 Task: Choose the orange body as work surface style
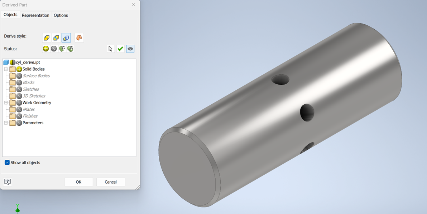(x=79, y=38)
